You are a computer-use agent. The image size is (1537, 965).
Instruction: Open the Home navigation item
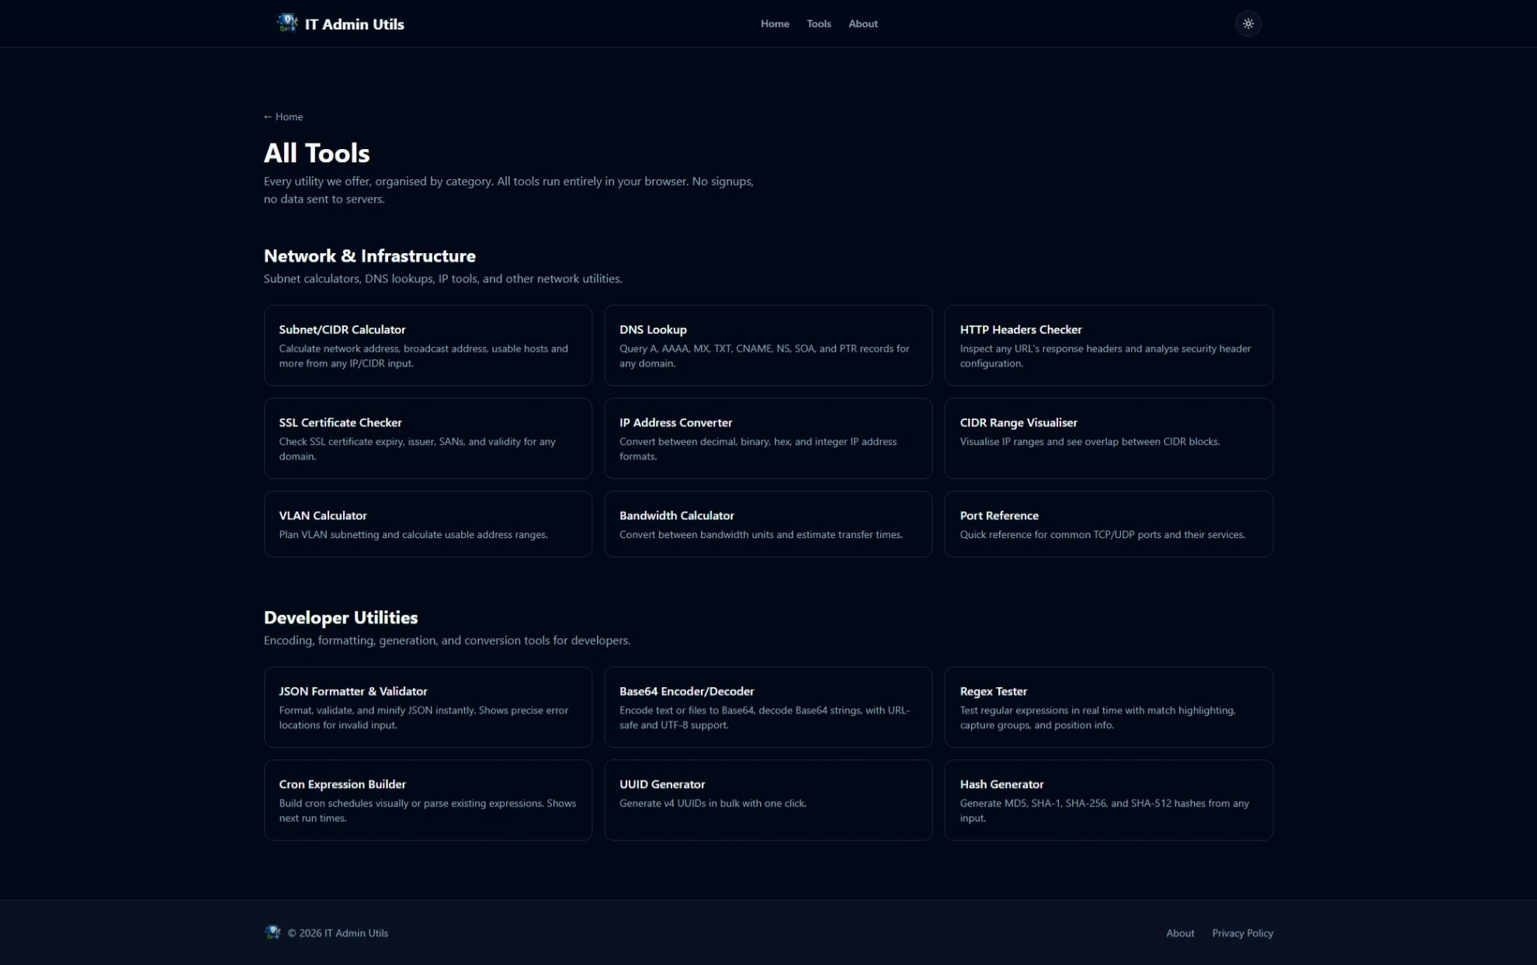pos(775,23)
